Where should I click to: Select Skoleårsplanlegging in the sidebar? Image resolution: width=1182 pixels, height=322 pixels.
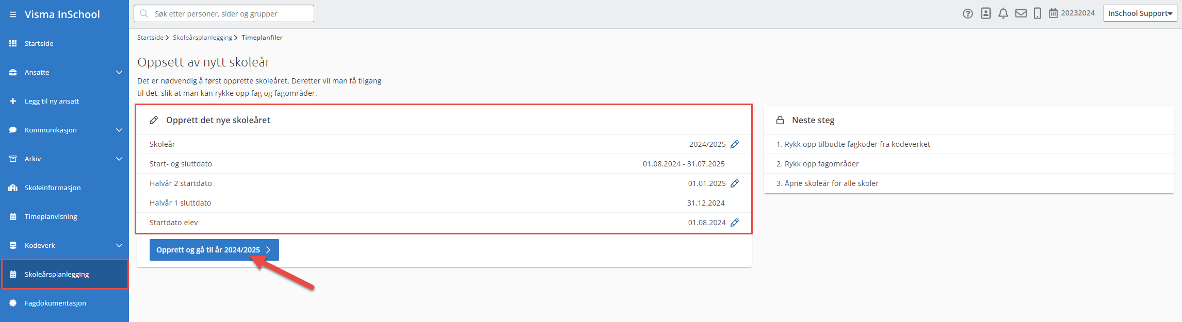[x=64, y=274]
